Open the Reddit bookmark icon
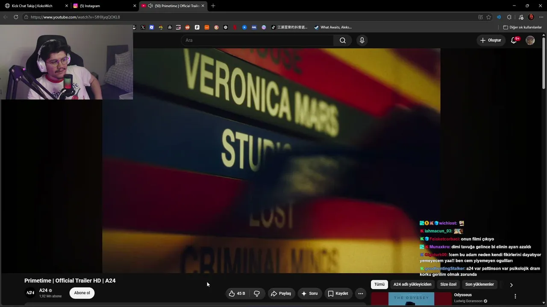This screenshot has width=547, height=307. [188, 27]
